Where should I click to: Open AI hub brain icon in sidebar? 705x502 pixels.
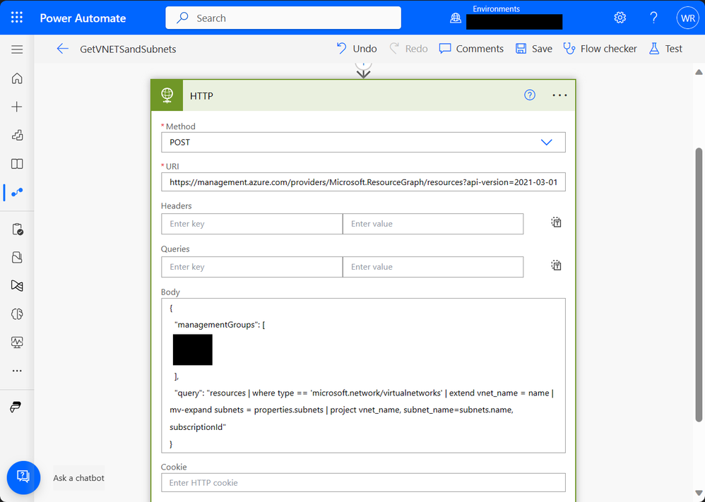[17, 314]
